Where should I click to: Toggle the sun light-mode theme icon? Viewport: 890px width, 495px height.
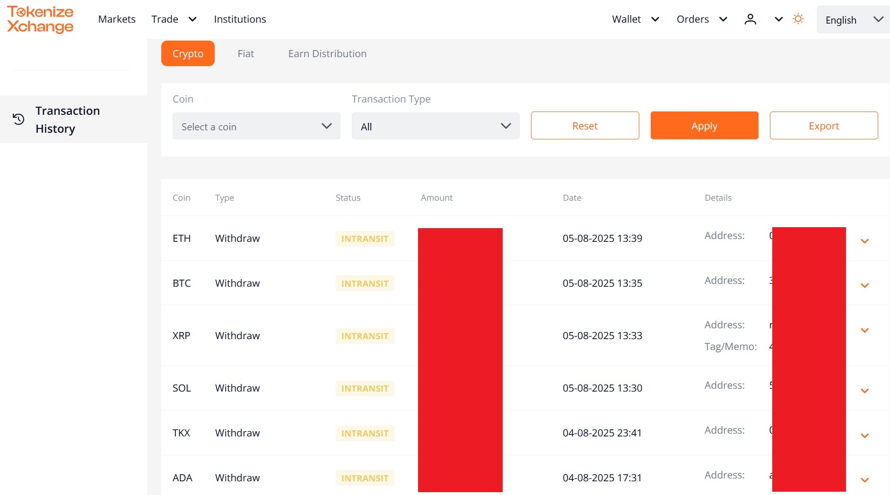point(798,19)
